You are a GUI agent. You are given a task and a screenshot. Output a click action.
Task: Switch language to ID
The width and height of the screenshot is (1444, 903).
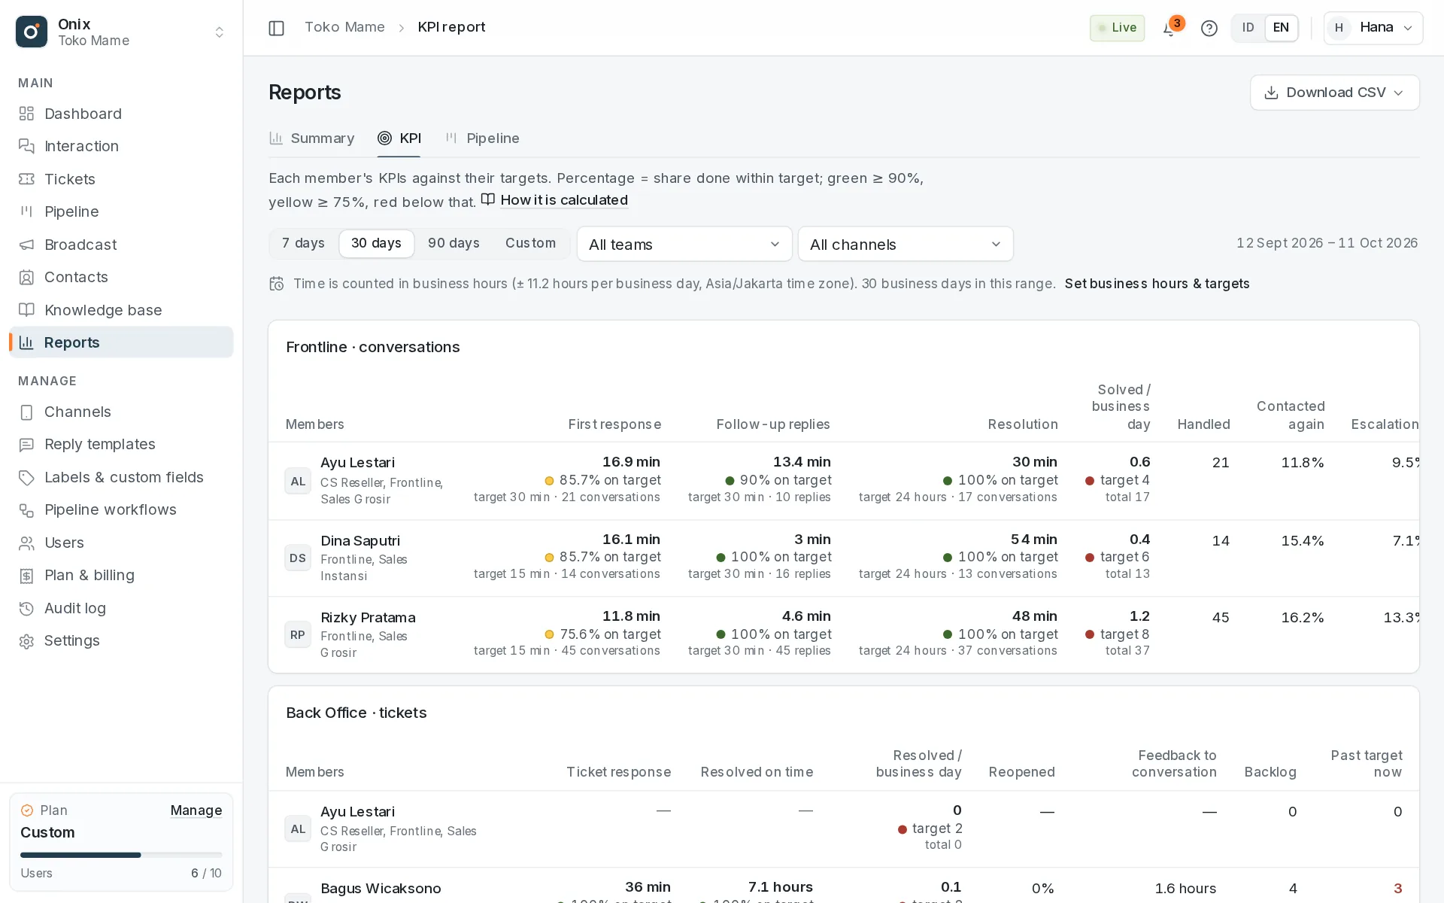(1248, 28)
